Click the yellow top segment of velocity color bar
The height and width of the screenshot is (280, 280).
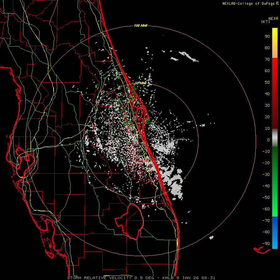click(x=275, y=43)
